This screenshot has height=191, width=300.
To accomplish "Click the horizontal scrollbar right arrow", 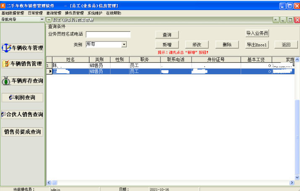I will pyautogui.click(x=292, y=183).
